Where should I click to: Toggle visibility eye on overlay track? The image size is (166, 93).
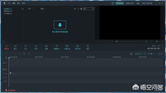click(6, 69)
